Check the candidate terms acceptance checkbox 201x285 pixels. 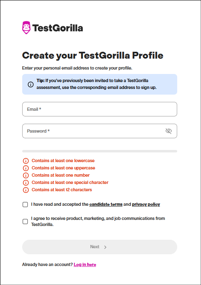(x=25, y=205)
